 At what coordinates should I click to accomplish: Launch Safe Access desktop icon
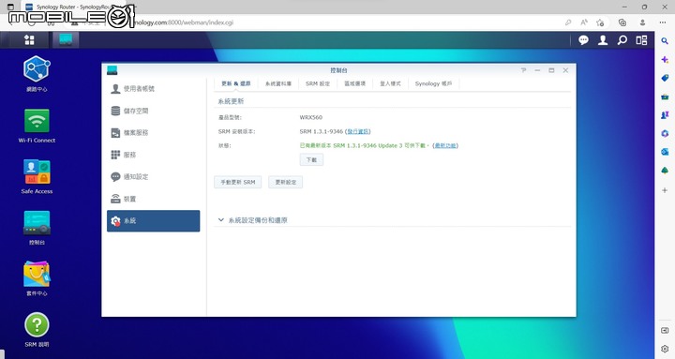(x=37, y=176)
